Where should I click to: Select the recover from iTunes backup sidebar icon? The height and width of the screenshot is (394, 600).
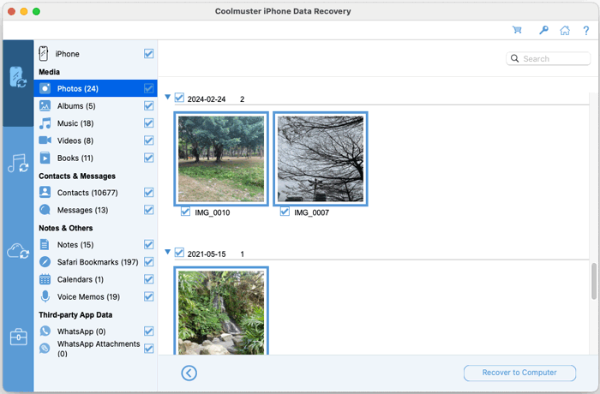coord(18,164)
